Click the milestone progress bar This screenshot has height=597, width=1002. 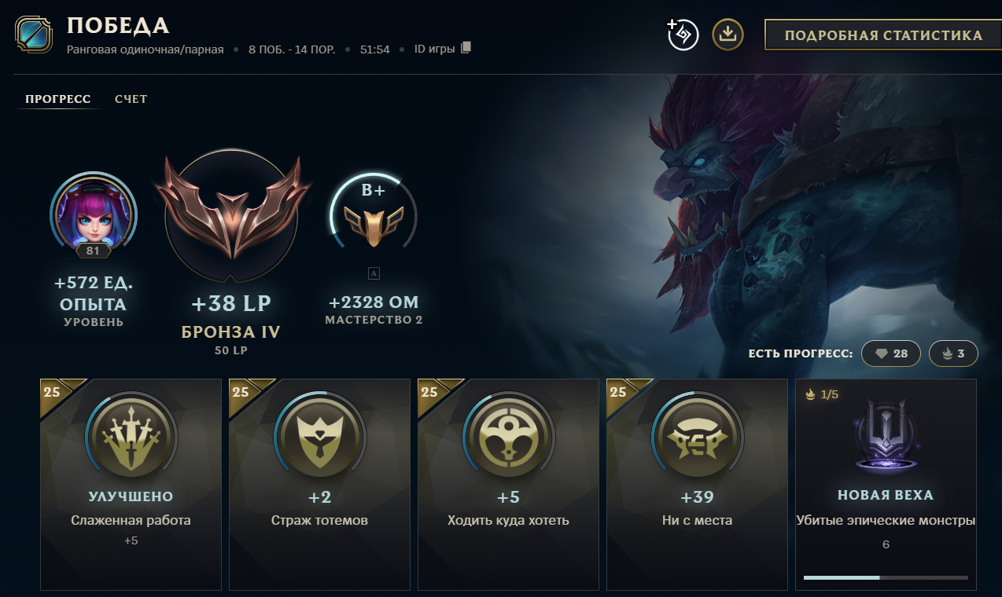pyautogui.click(x=886, y=577)
